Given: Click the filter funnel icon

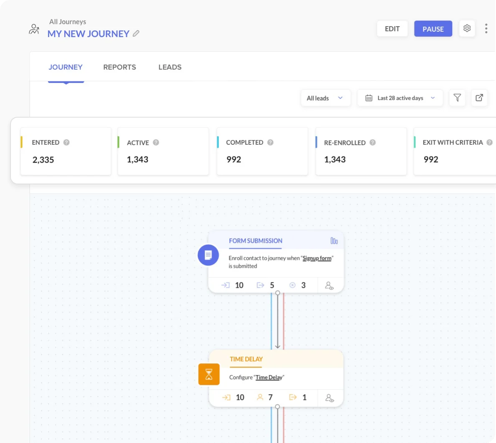Looking at the screenshot, I should coord(457,98).
